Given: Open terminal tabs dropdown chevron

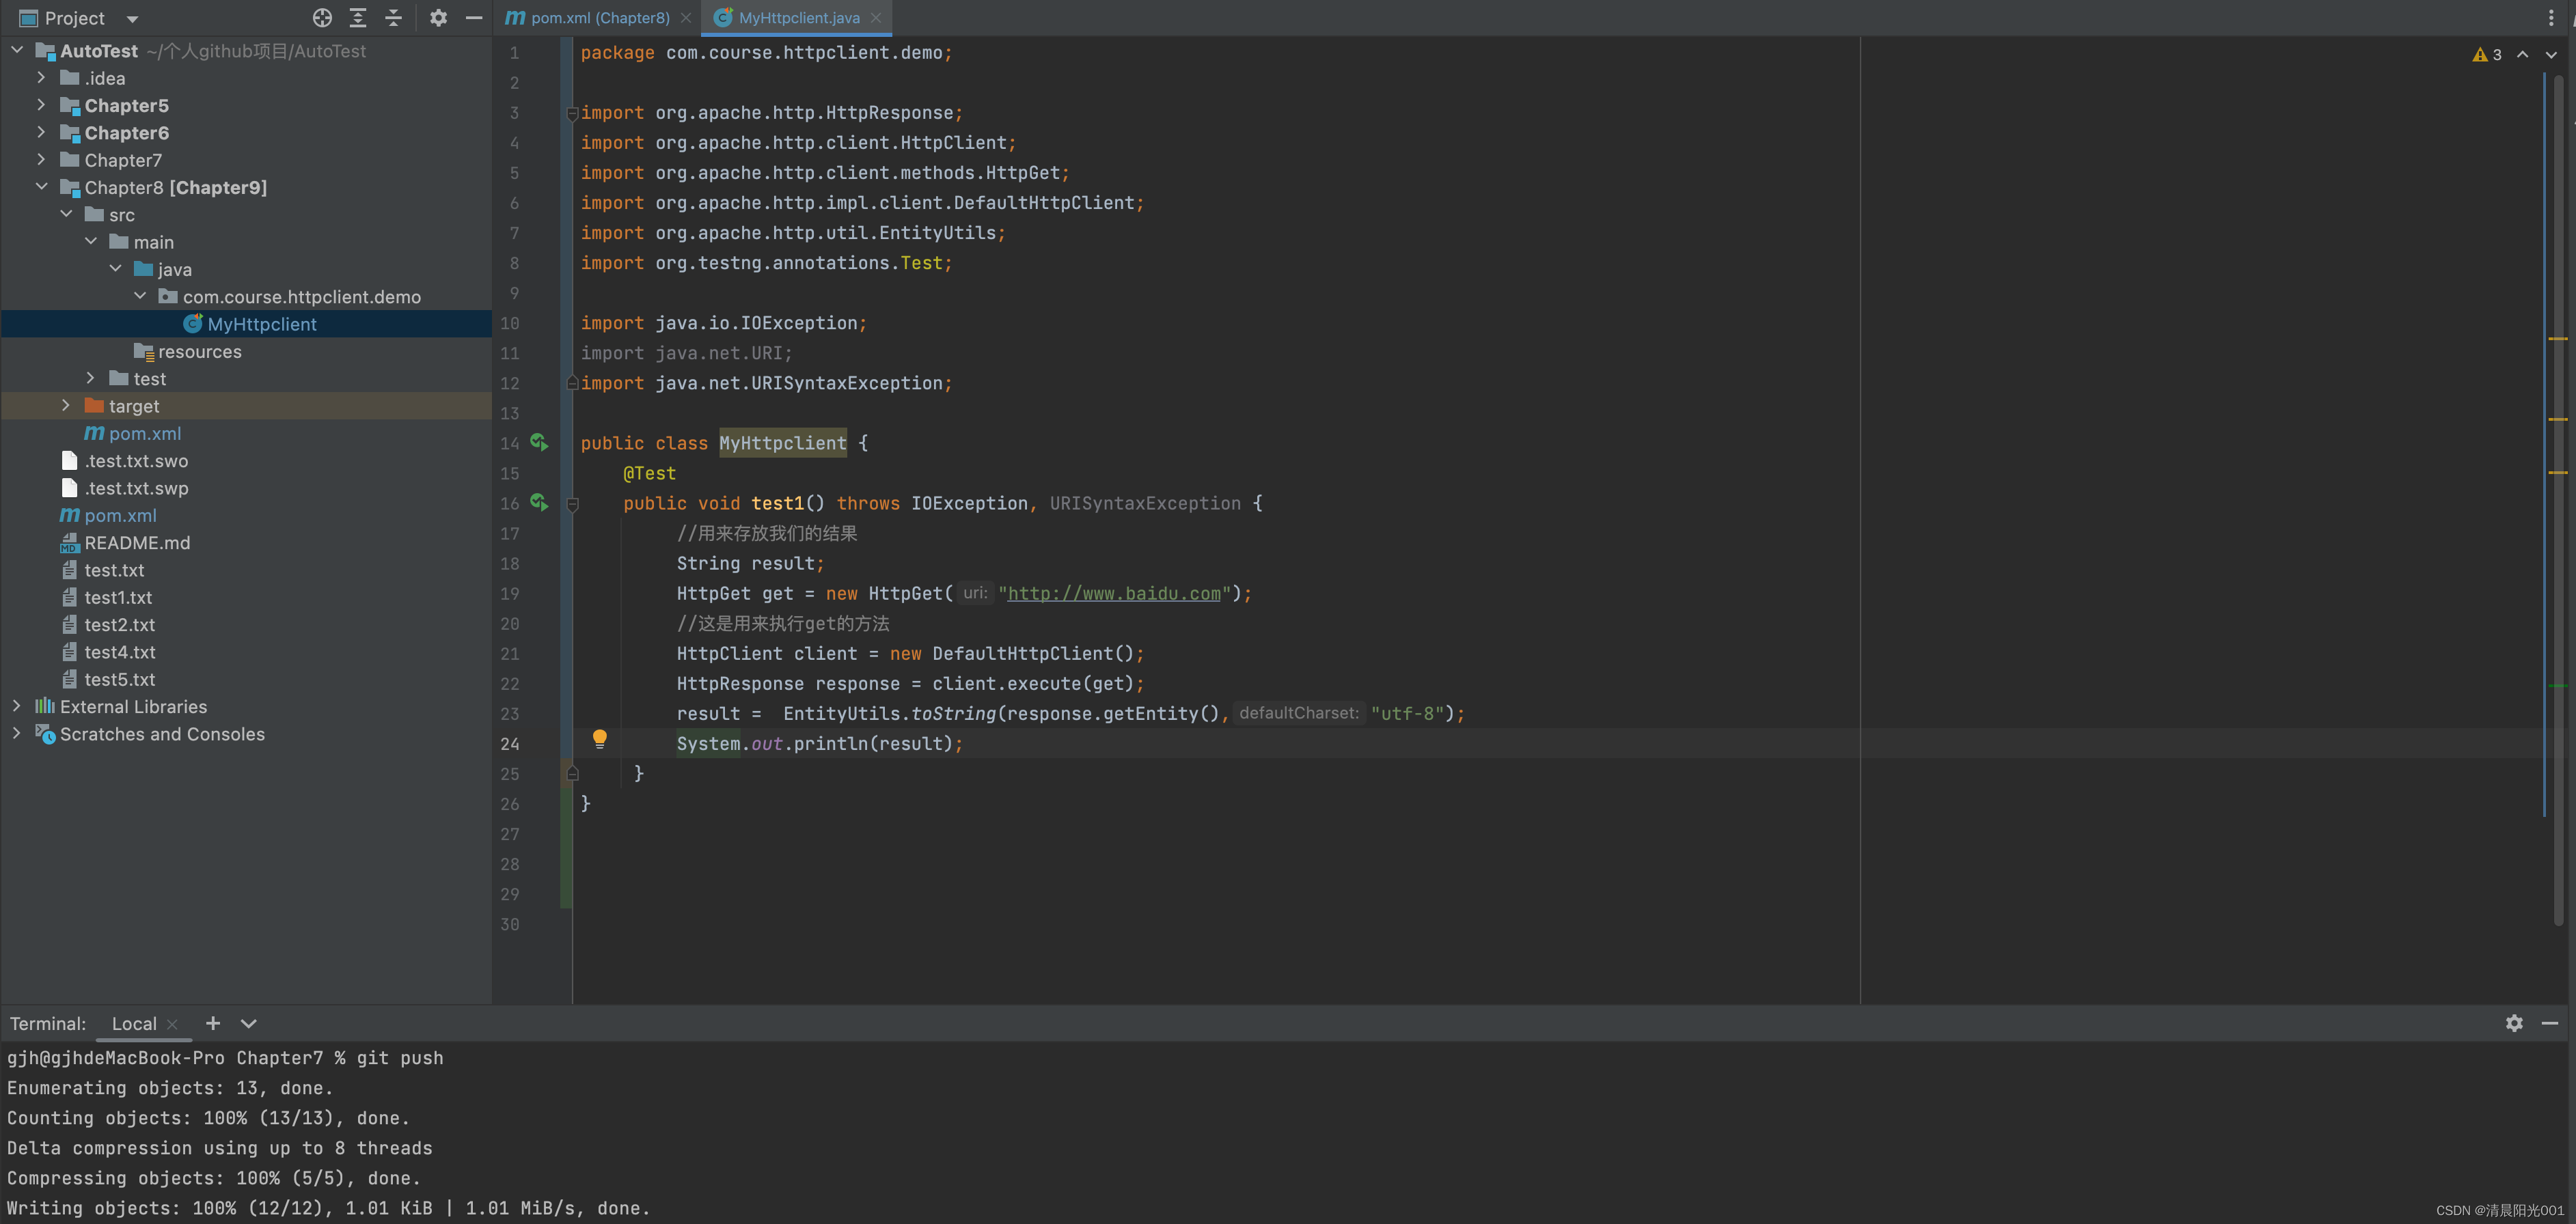Looking at the screenshot, I should coord(249,1023).
